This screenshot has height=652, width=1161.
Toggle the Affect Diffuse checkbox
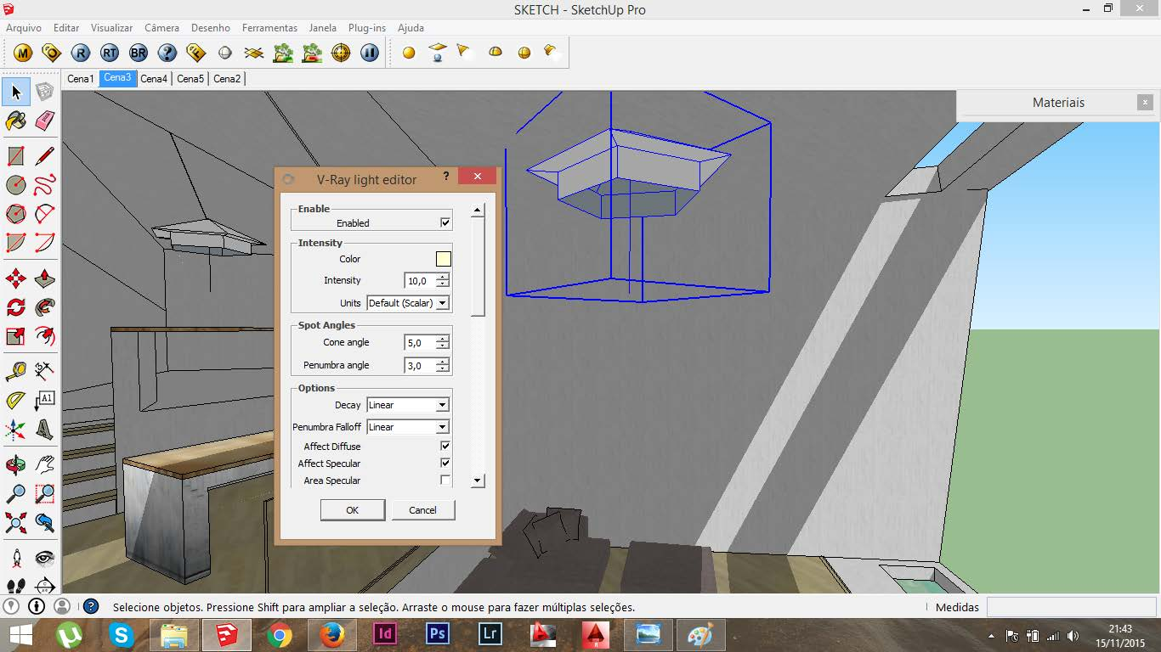tap(445, 446)
